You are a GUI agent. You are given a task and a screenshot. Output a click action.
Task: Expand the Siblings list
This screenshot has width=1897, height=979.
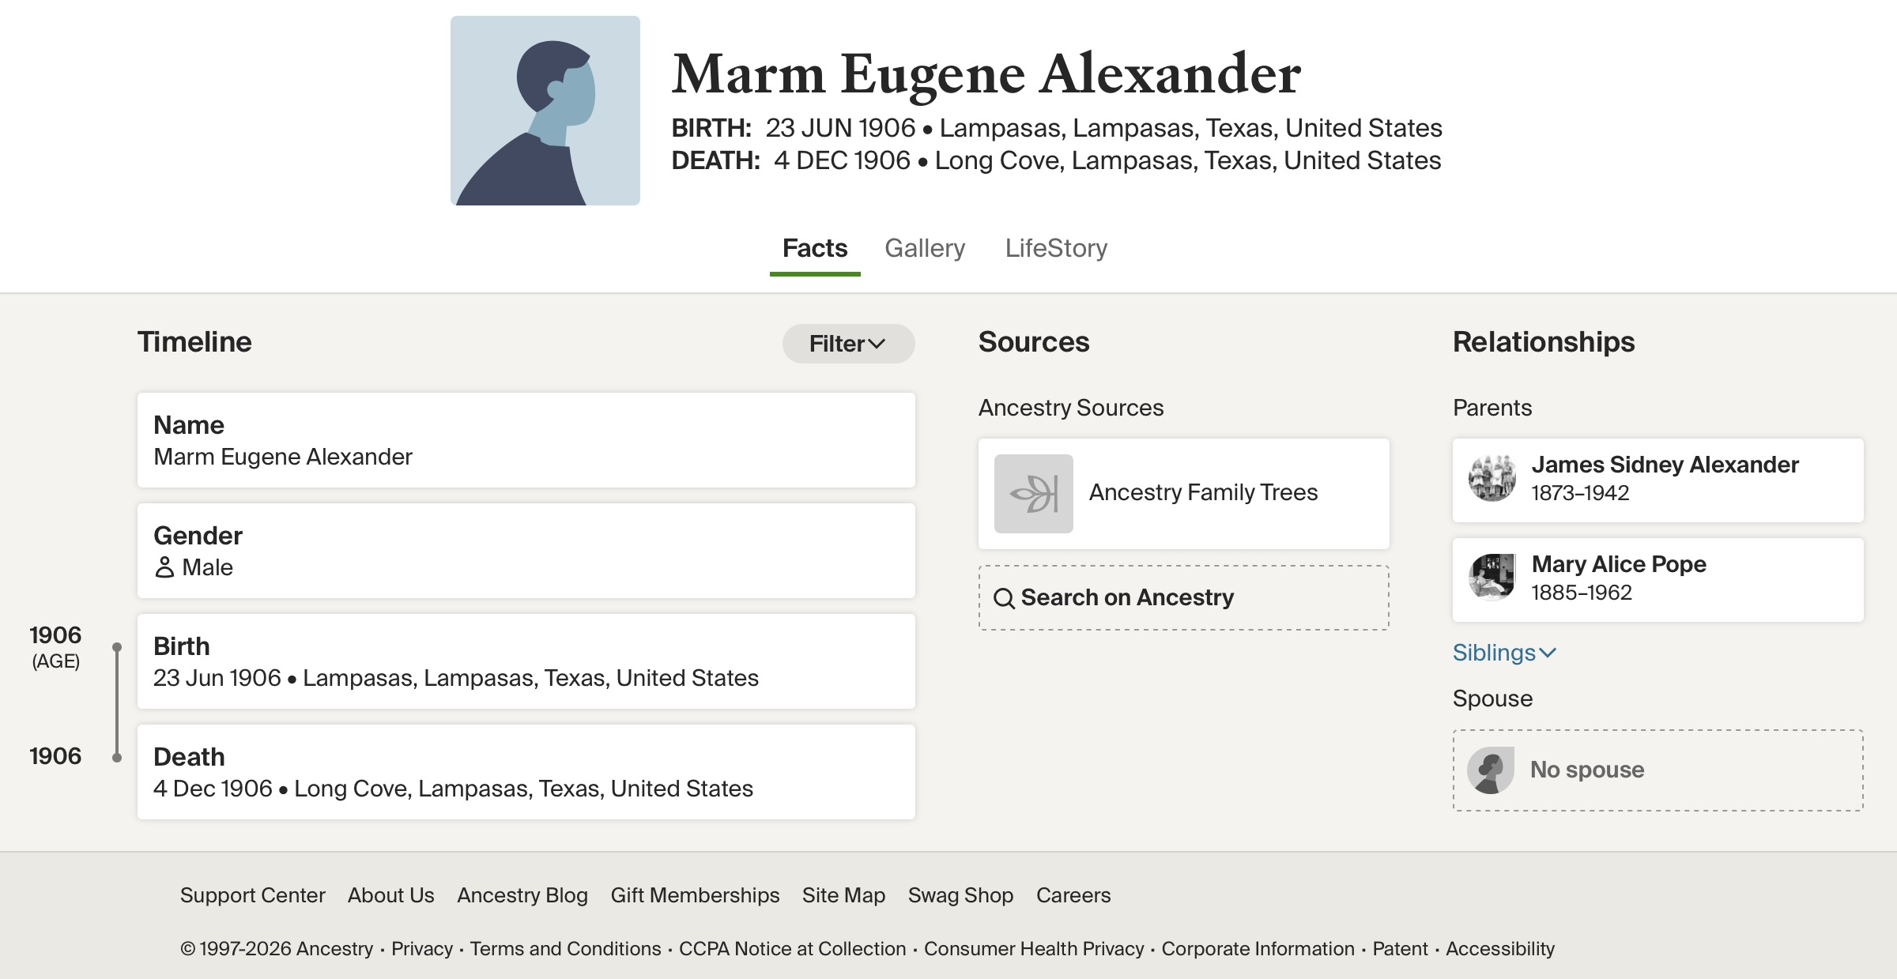[x=1504, y=653]
